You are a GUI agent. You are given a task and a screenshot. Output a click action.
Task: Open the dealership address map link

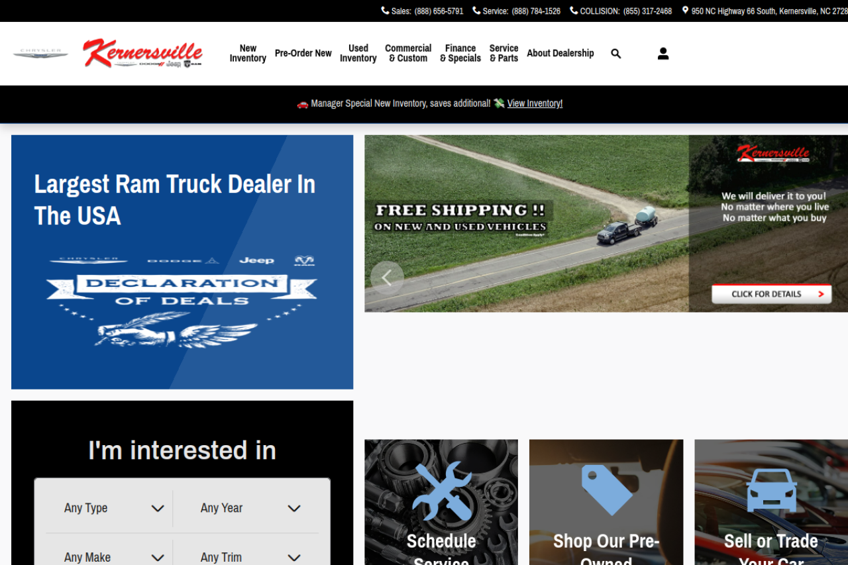[x=765, y=11]
